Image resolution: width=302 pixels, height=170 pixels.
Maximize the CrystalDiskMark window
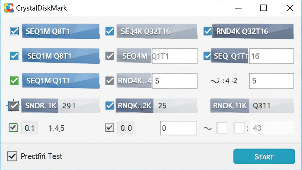(263, 8)
